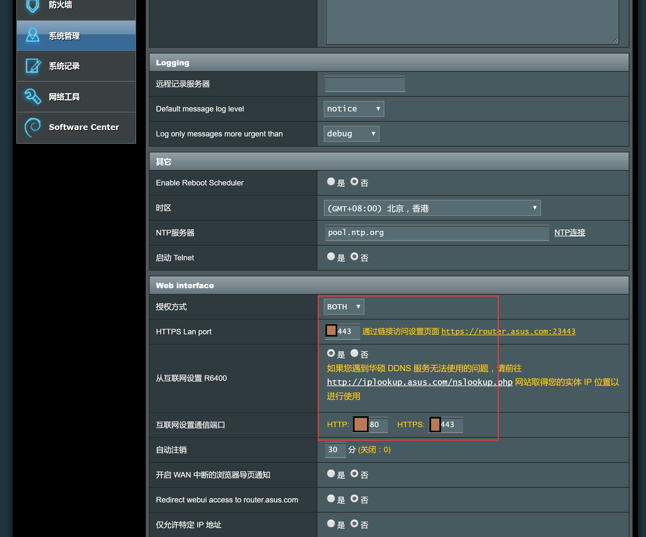Click the 系统管理 user icon
This screenshot has height=537, width=646.
tap(32, 36)
